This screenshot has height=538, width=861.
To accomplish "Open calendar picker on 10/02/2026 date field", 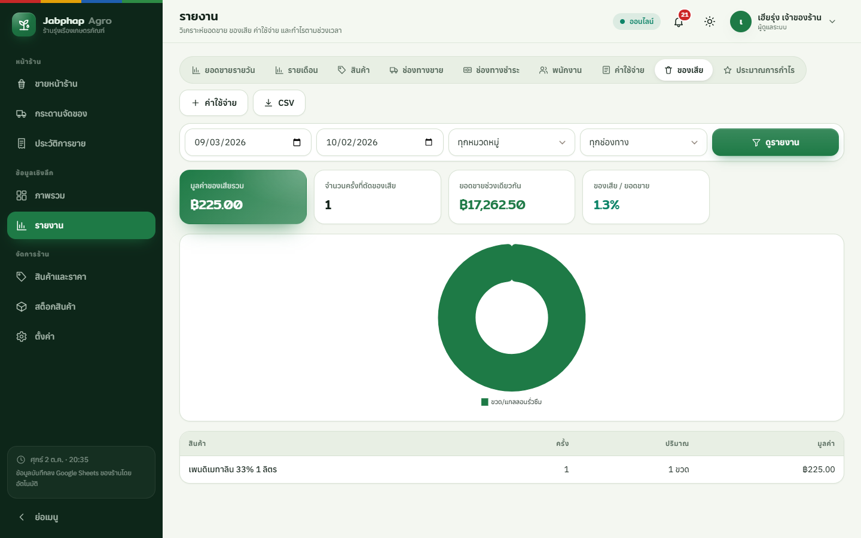I will pyautogui.click(x=428, y=142).
